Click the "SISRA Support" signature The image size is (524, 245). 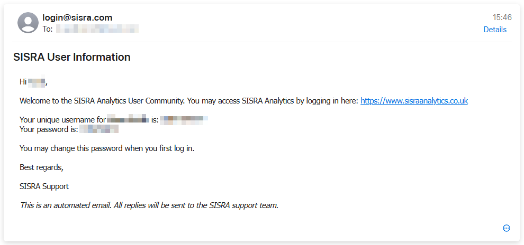[44, 186]
